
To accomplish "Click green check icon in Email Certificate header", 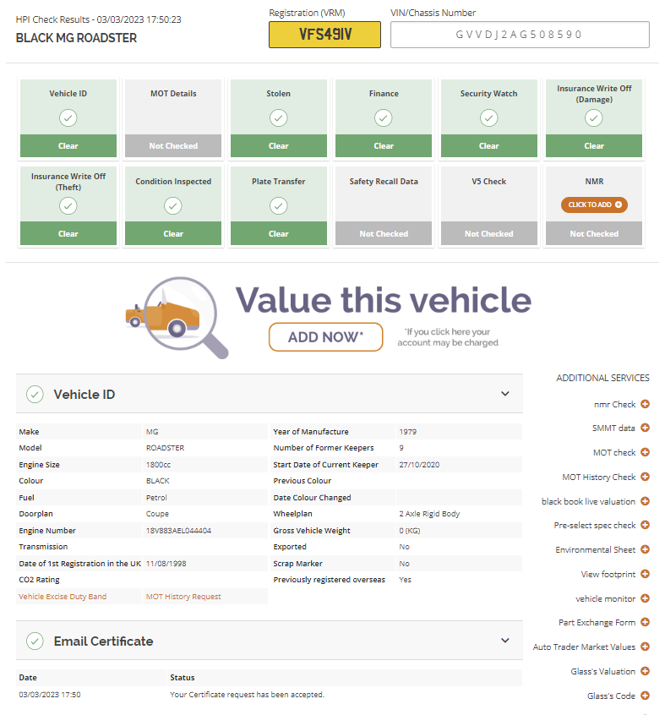I will coord(35,641).
